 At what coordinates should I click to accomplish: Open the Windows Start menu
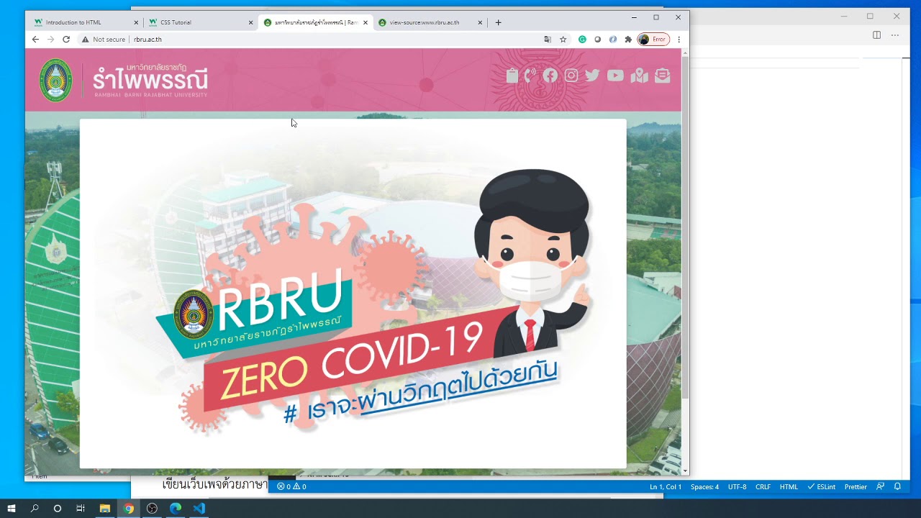[x=12, y=508]
